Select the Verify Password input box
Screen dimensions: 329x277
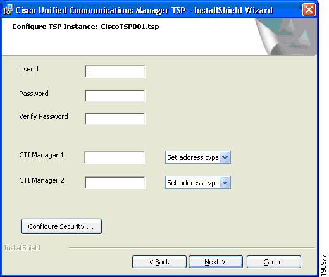[x=115, y=119]
